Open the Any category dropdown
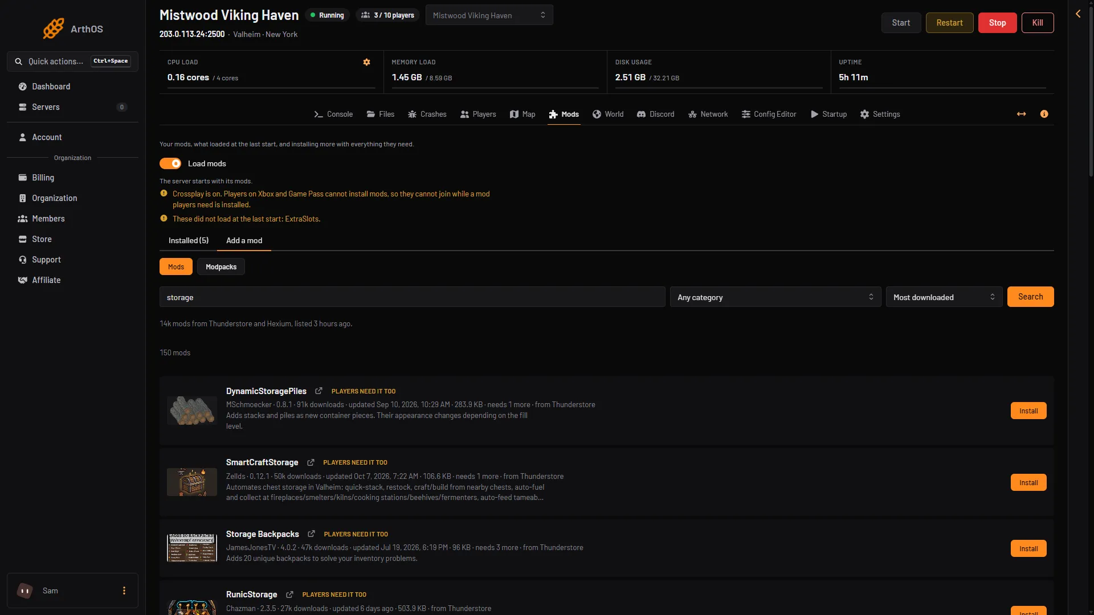Screen dimensions: 1094x615 [x=775, y=297]
